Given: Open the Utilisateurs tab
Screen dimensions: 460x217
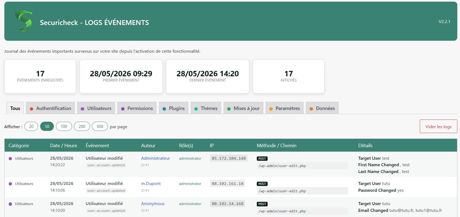Looking at the screenshot, I should [x=96, y=108].
